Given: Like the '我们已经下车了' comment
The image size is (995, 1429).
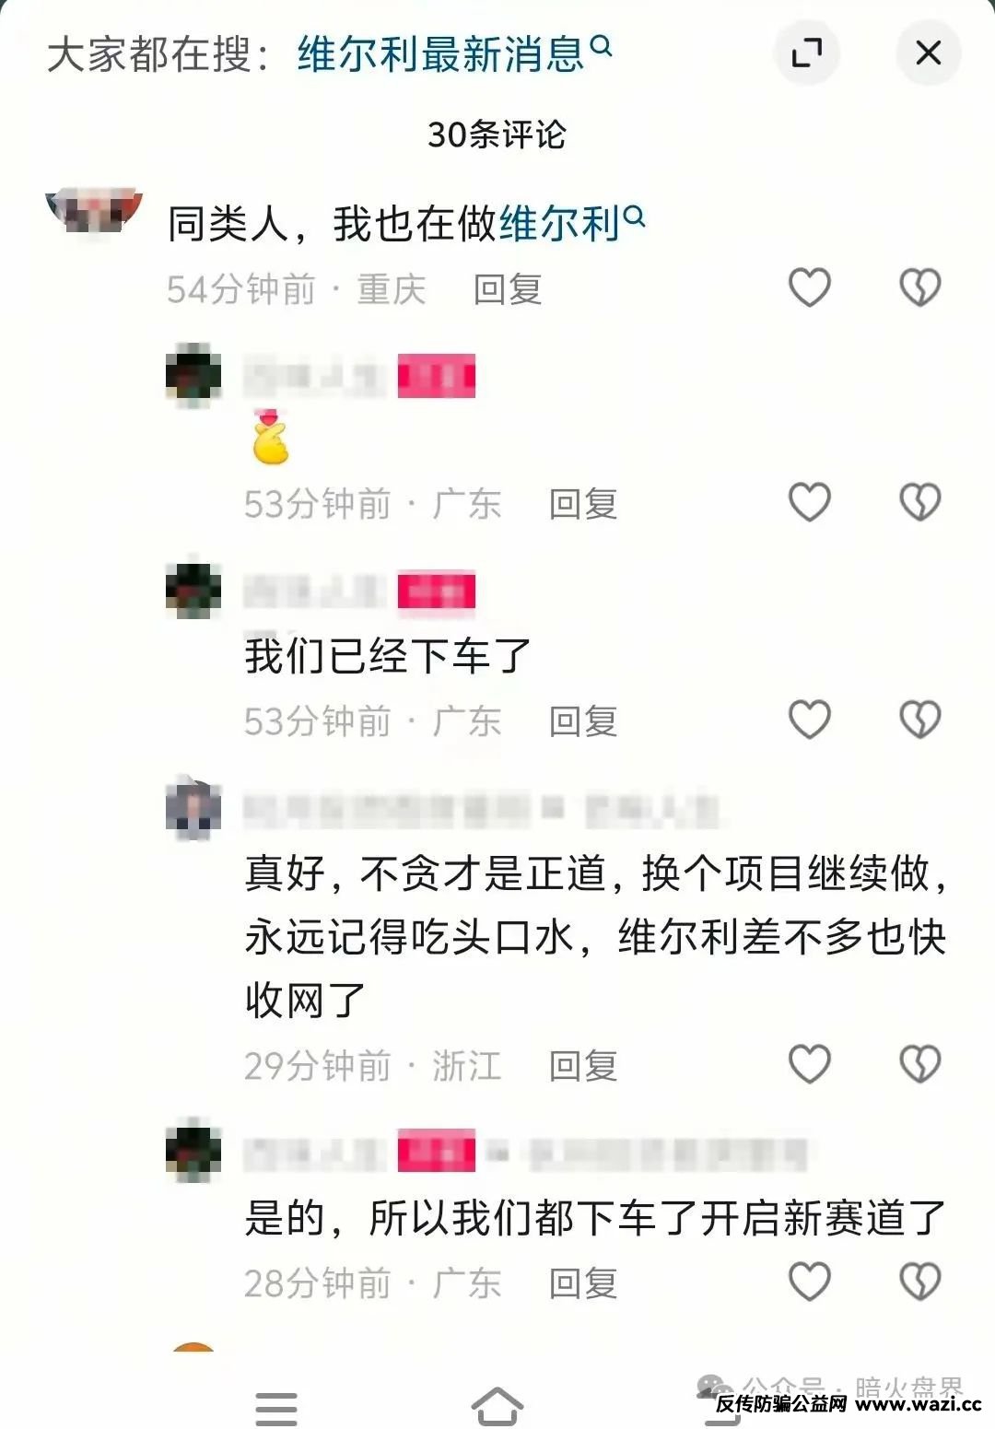Looking at the screenshot, I should 810,720.
